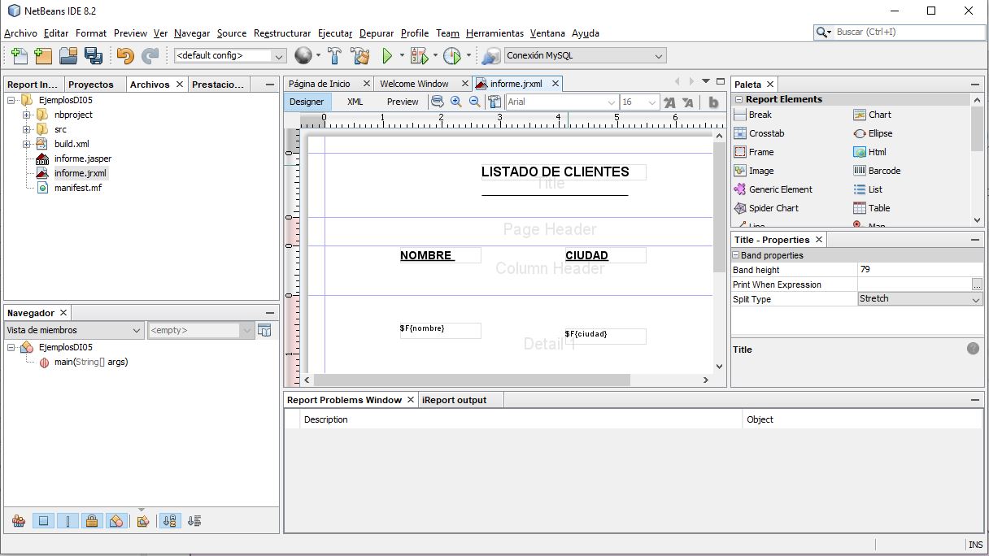Screen dimensions: 989x556
Task: Open the Archivo menu
Action: pyautogui.click(x=20, y=33)
